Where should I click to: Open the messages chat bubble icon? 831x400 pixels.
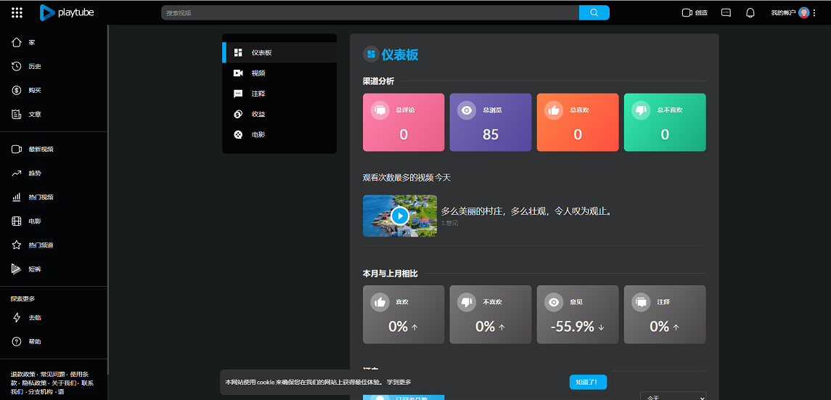(x=726, y=12)
